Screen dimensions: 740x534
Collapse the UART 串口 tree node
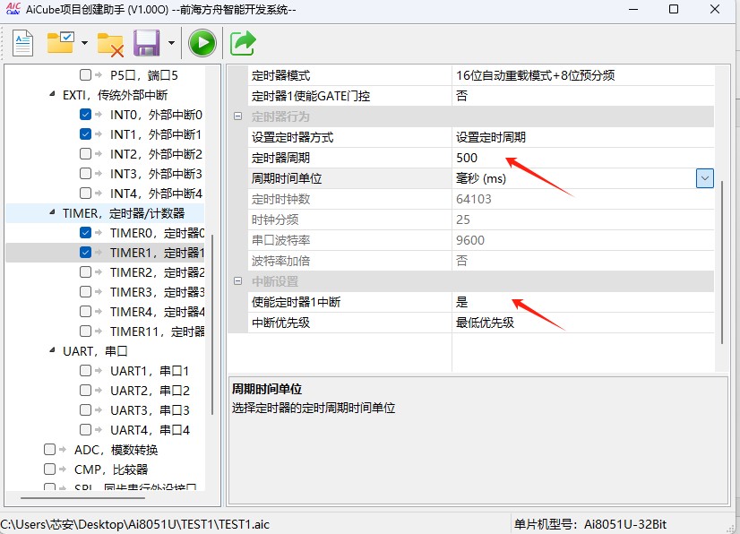[x=52, y=351]
